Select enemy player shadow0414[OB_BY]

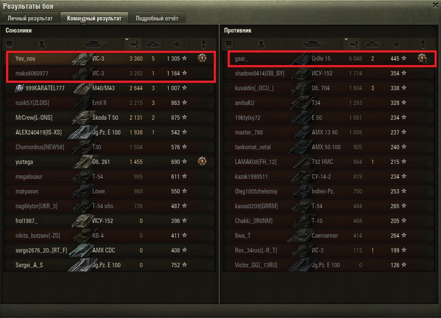click(329, 73)
